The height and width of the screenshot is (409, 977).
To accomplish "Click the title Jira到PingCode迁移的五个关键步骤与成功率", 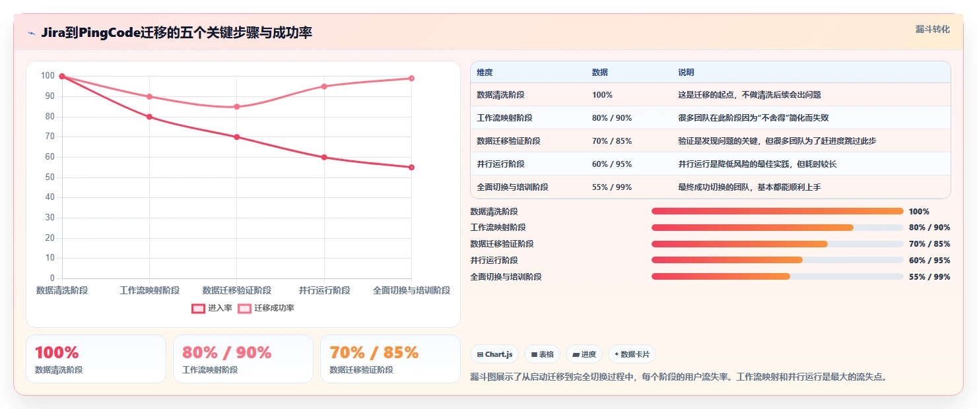I will click(x=176, y=33).
